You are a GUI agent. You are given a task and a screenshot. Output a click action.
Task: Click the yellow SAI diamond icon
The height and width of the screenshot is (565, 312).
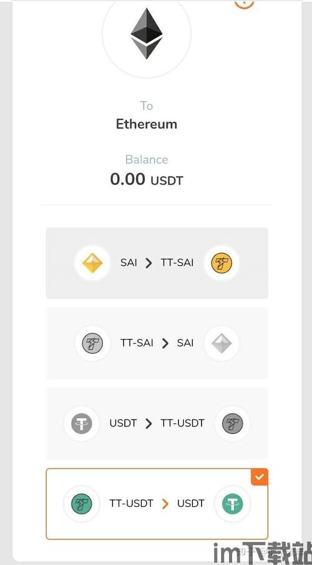92,263
